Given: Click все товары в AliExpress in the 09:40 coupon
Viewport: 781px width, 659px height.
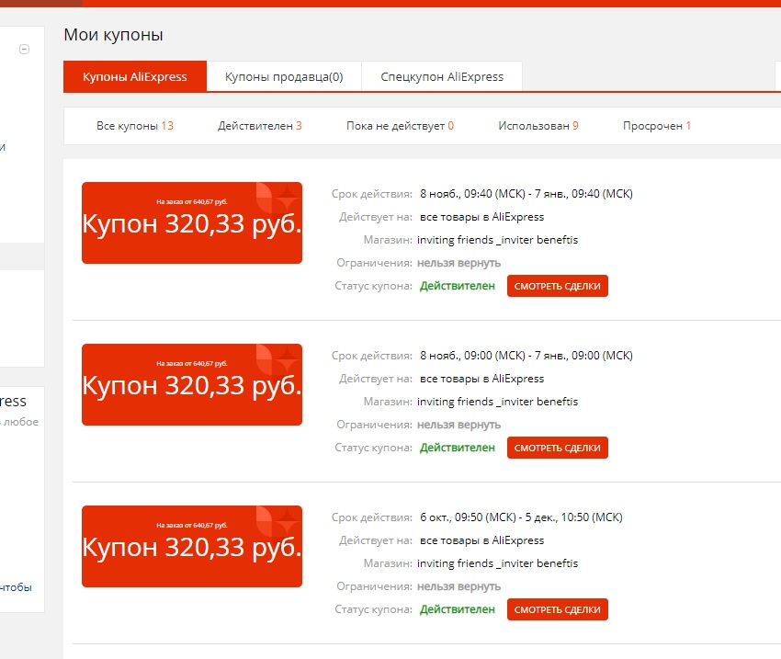Looking at the screenshot, I should (x=481, y=217).
